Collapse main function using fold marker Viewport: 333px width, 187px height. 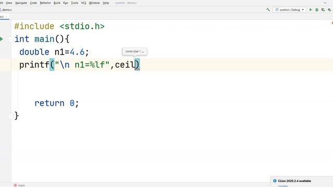click(x=10, y=39)
